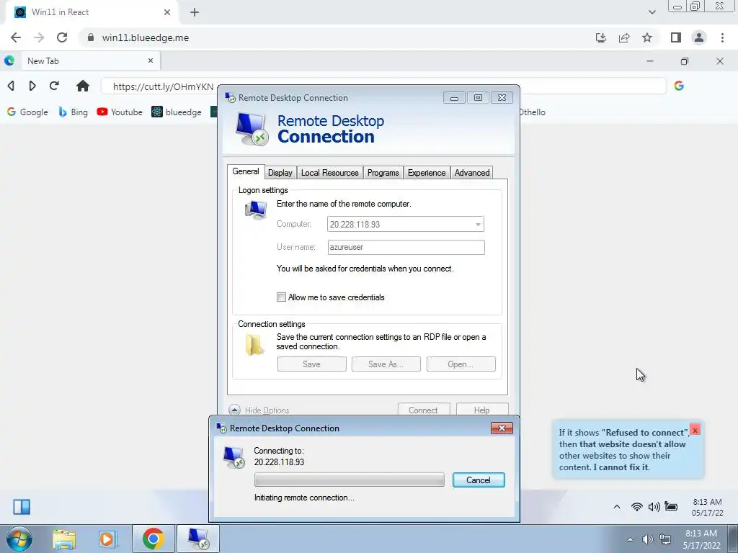Bookmark this page with the star icon
Image resolution: width=738 pixels, height=553 pixels.
click(x=647, y=37)
